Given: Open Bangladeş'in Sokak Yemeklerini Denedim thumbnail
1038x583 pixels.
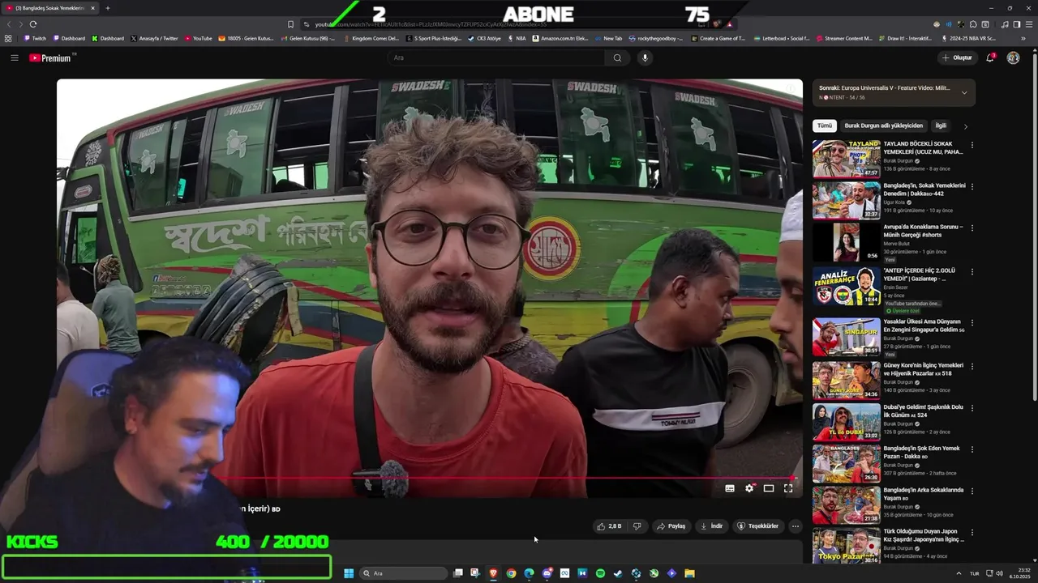Looking at the screenshot, I should (846, 200).
